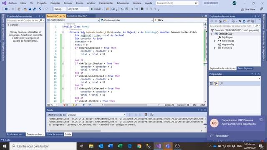Collapse the CHECKBOX01 project node

(212, 34)
